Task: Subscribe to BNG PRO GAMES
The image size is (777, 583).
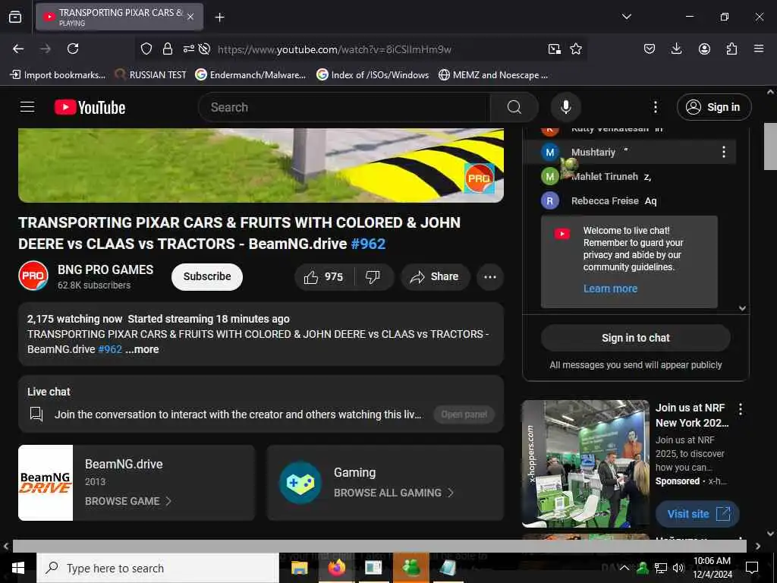Action: pos(207,276)
